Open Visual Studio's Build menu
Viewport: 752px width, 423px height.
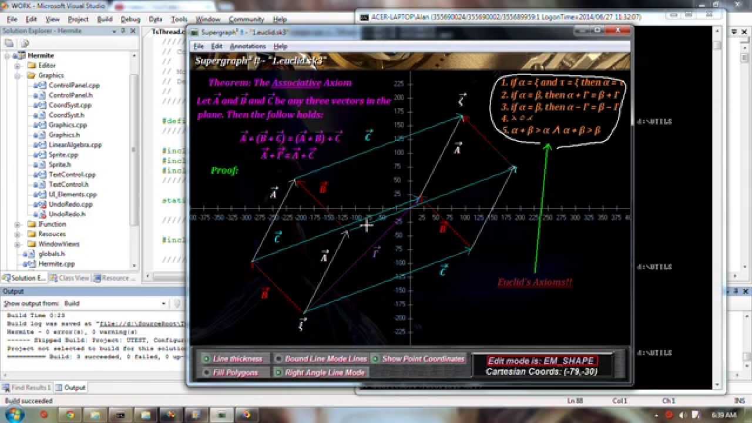pyautogui.click(x=105, y=19)
